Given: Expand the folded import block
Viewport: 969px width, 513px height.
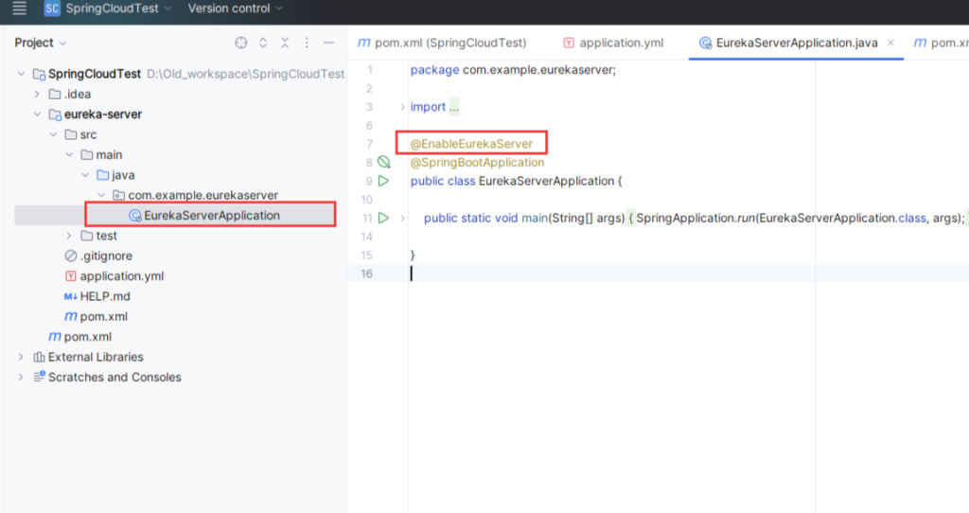Looking at the screenshot, I should point(402,107).
